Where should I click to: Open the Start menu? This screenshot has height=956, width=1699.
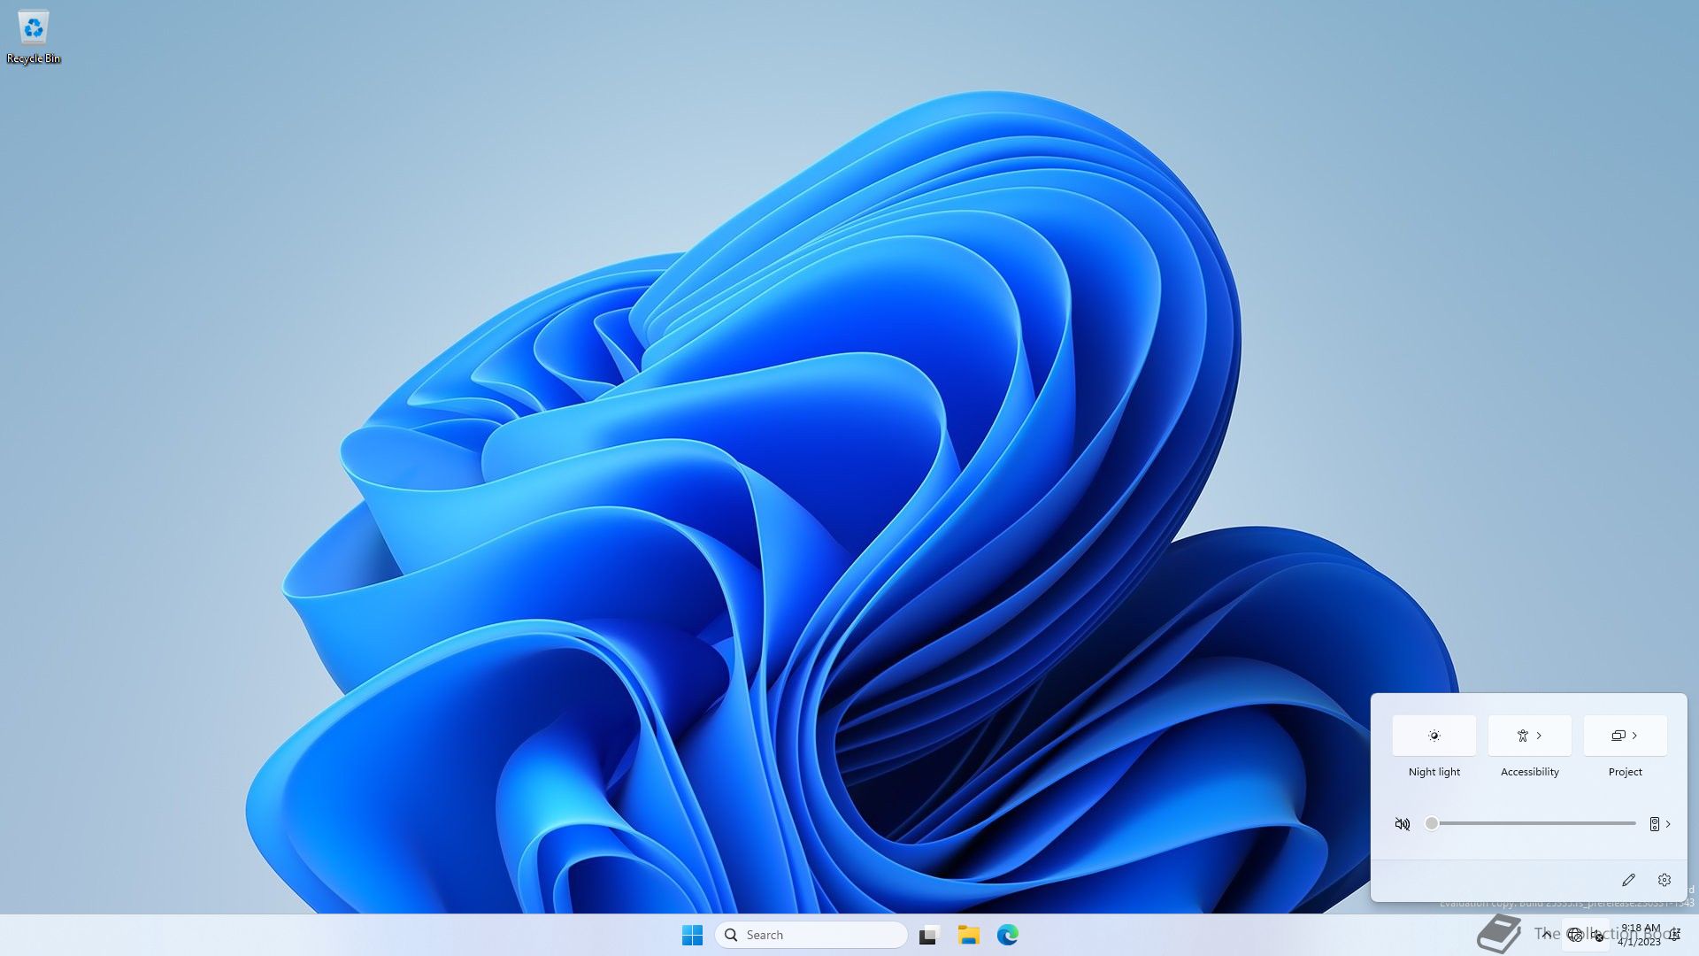692,935
